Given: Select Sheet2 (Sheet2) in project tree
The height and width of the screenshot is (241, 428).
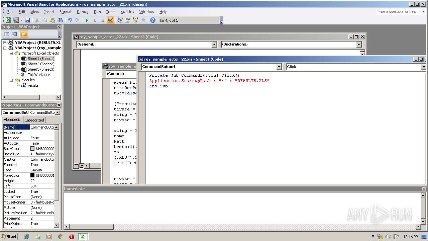Looking at the screenshot, I should coord(41,64).
